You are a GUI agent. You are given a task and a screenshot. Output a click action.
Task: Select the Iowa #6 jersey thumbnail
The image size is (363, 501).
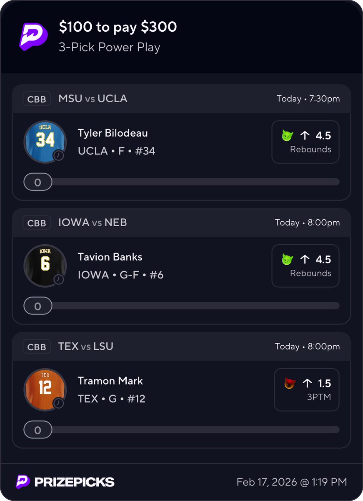tap(45, 266)
